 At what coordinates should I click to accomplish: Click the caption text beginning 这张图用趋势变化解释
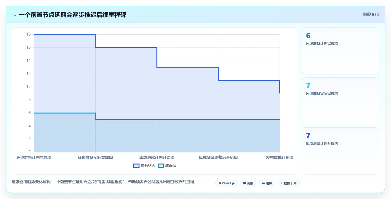[104, 182]
